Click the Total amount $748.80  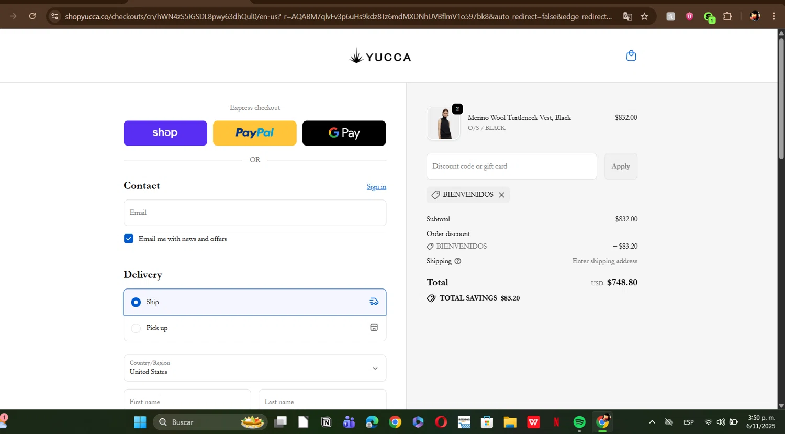click(x=622, y=283)
